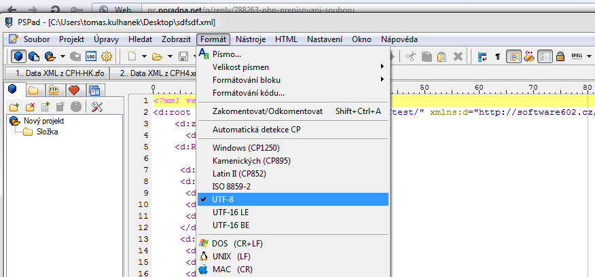Click the cube-with-document project icon
This screenshot has height=277, width=595.
coord(34,56)
